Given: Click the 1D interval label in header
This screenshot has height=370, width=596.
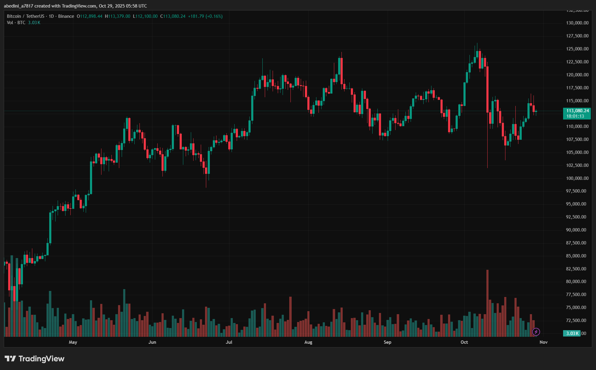Looking at the screenshot, I should click(51, 16).
